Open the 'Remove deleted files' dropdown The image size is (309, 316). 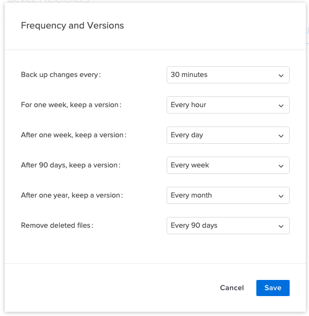(228, 226)
